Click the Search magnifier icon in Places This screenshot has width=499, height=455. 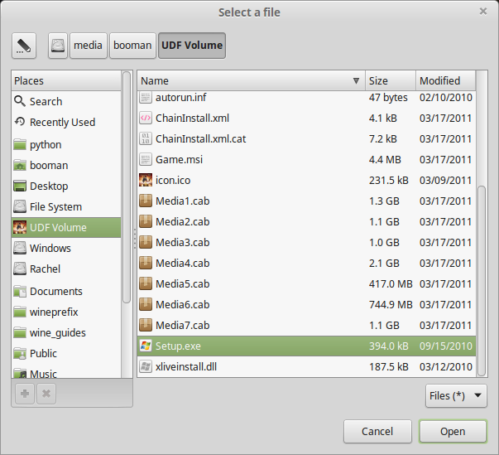[20, 101]
